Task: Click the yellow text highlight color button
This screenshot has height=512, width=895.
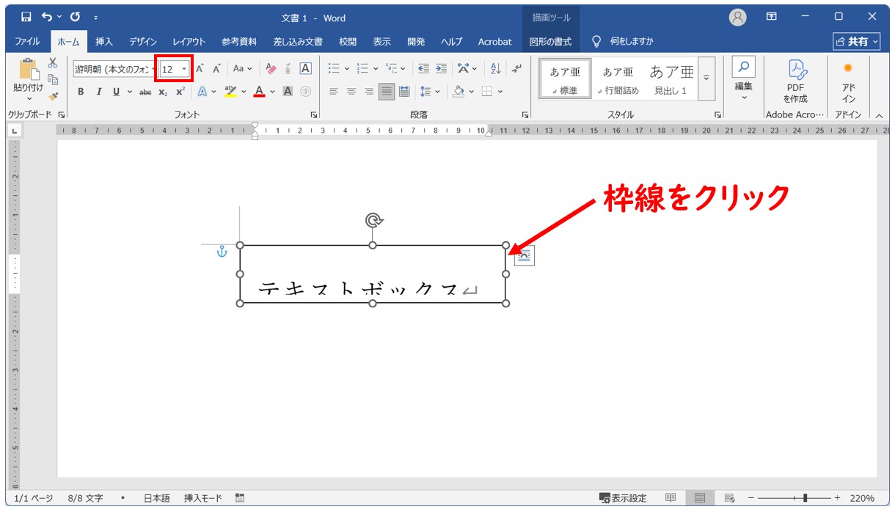Action: (230, 92)
